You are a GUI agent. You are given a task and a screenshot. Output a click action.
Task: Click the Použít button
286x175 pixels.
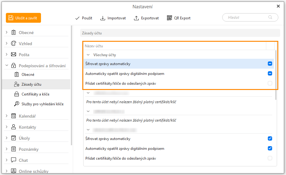pos(84,18)
